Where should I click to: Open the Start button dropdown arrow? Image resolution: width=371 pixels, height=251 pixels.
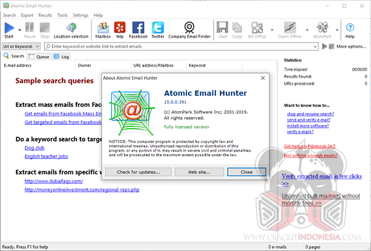(x=20, y=30)
